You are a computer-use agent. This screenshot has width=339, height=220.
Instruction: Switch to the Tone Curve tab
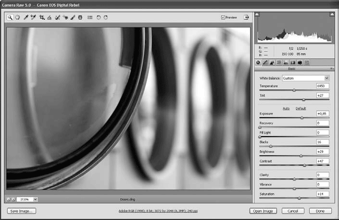tap(265, 62)
